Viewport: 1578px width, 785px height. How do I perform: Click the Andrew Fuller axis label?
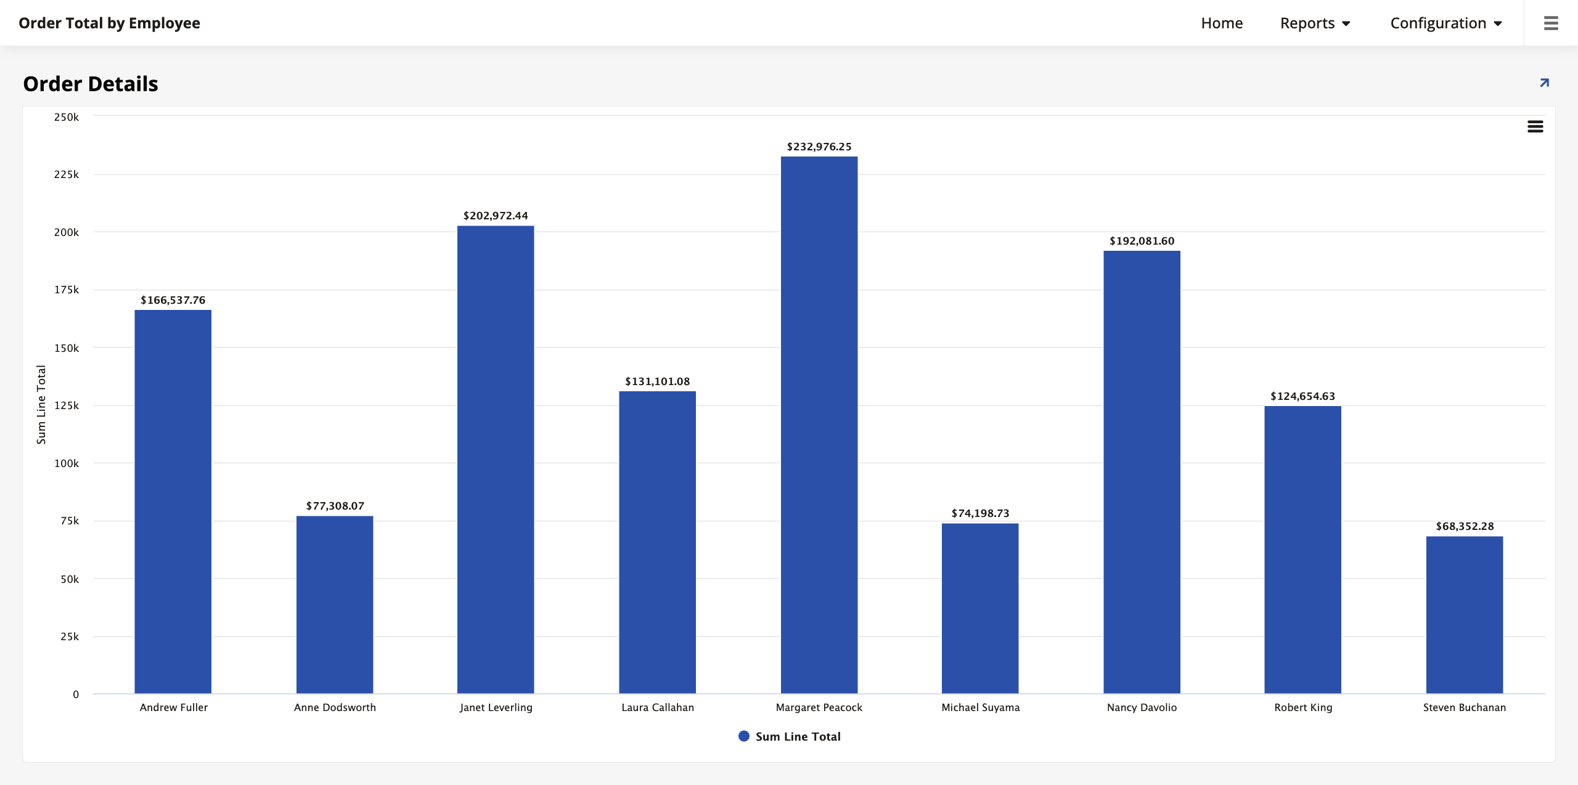174,707
